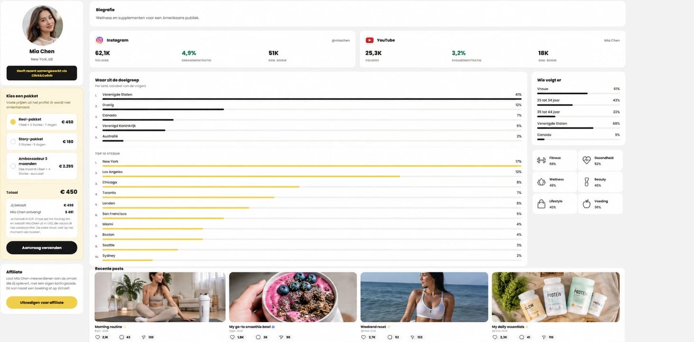Click the 'Waar zit de doelgroep' heading
Viewport: 694px width, 342px height.
(117, 80)
